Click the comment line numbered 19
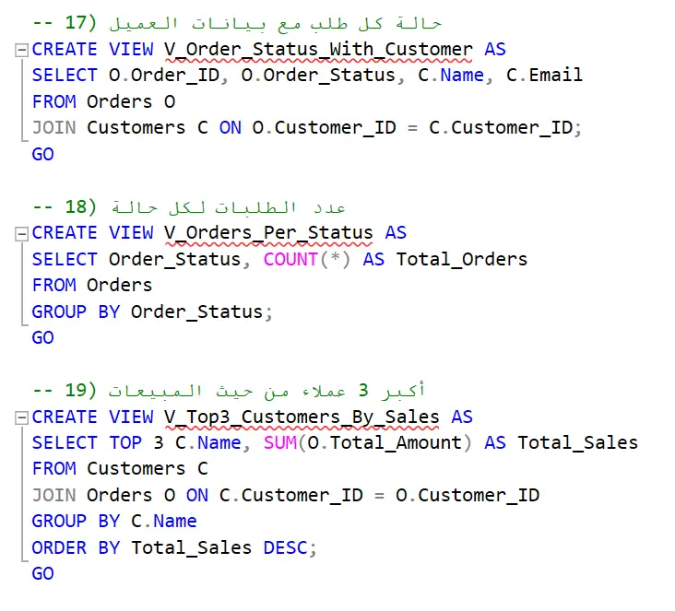This screenshot has width=675, height=611. (x=229, y=390)
